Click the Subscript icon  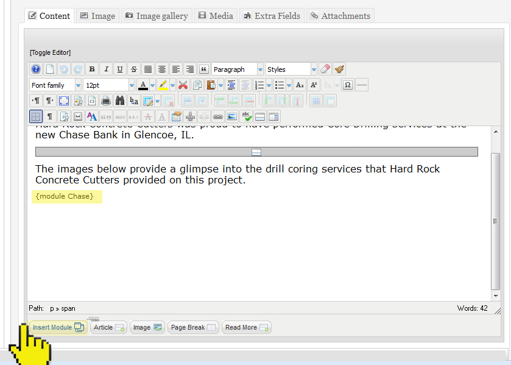tap(300, 85)
